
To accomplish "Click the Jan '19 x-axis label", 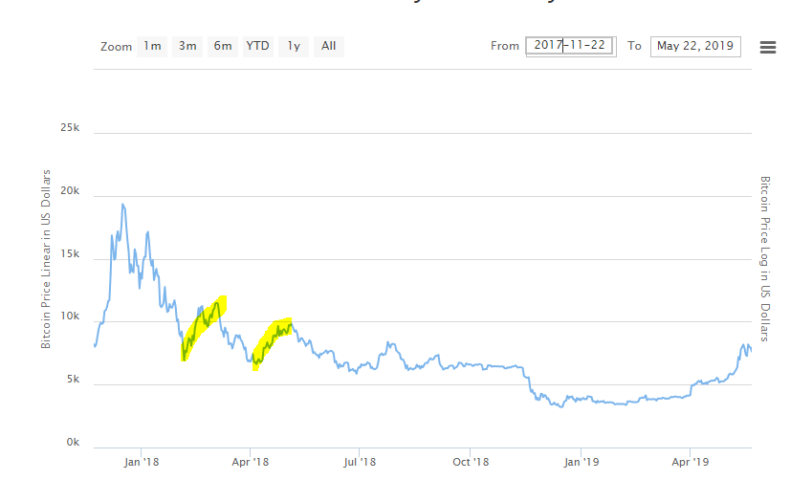I will (x=581, y=462).
